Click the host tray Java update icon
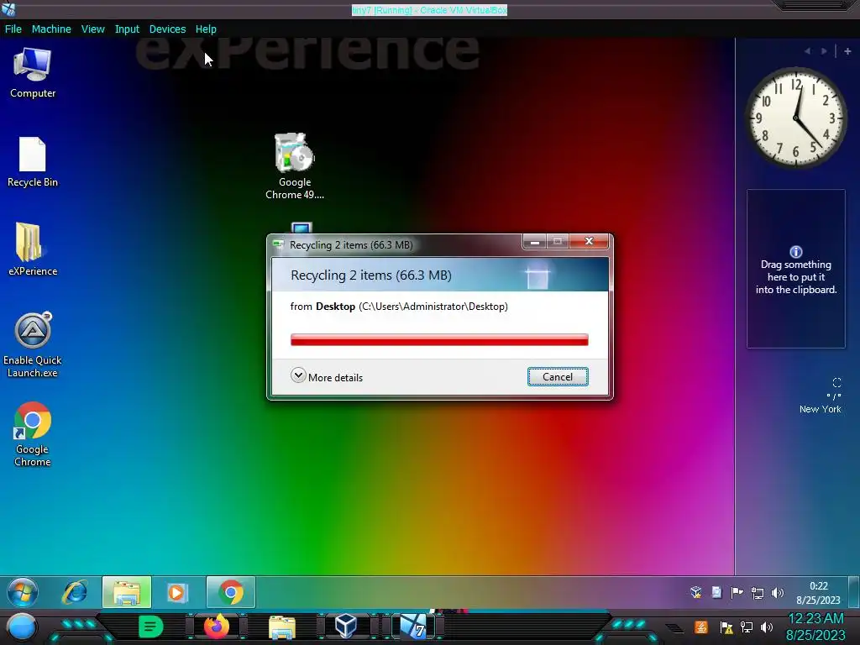Image resolution: width=860 pixels, height=645 pixels. point(701,627)
